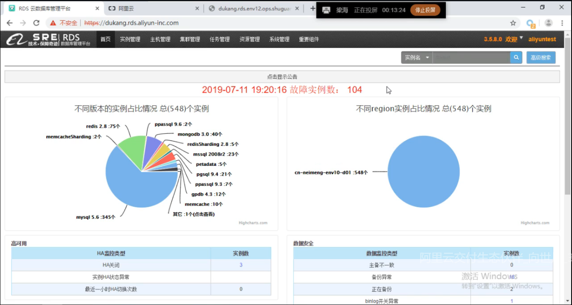Expand 点击显示公告 announcement bar
This screenshot has height=305, width=572.
click(x=282, y=77)
